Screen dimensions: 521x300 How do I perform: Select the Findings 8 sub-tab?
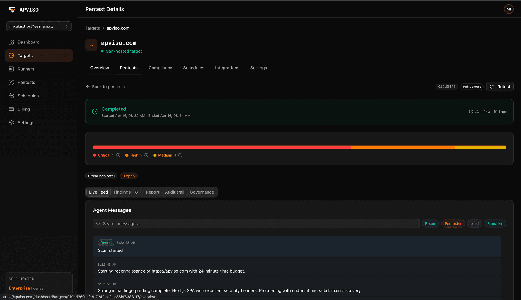coord(127,192)
